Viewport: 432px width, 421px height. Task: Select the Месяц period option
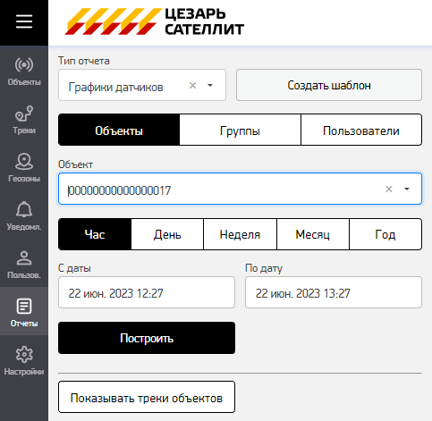313,234
